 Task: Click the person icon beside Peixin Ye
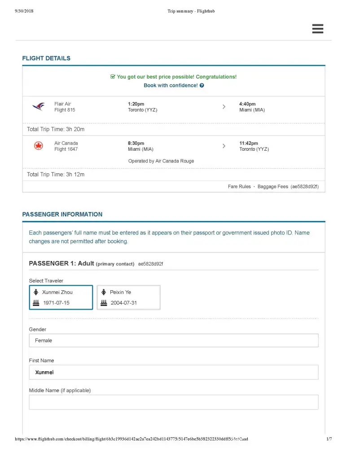point(104,292)
